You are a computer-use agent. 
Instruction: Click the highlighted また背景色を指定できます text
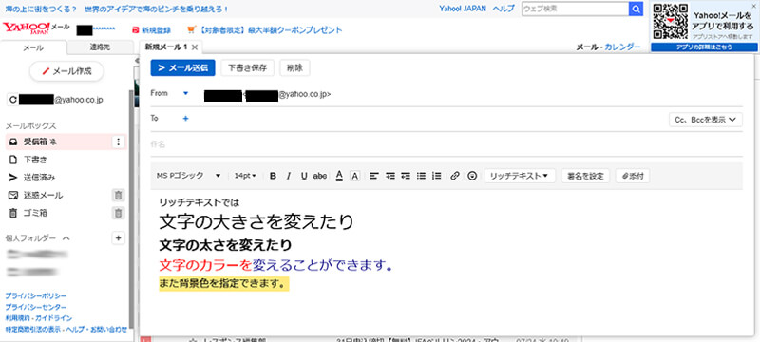[224, 284]
